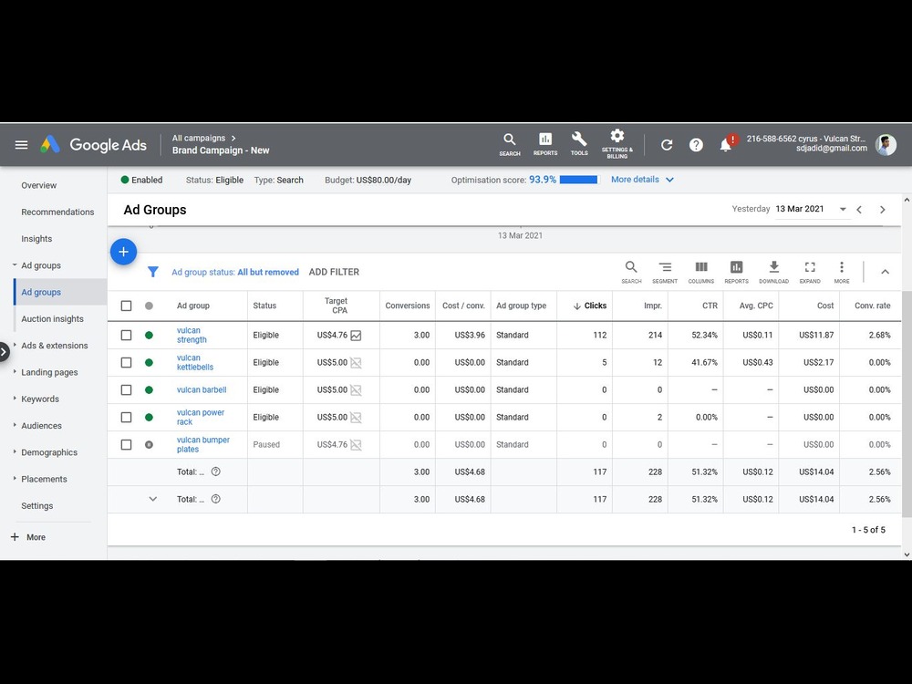Open the More vertical dots menu

[842, 272]
